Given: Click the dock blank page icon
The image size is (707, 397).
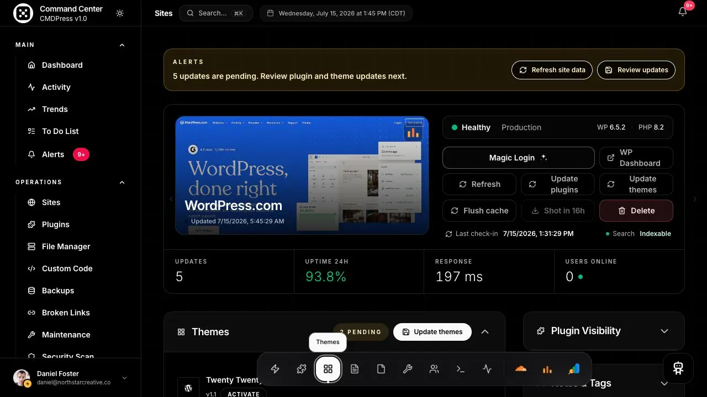Looking at the screenshot, I should [x=381, y=369].
